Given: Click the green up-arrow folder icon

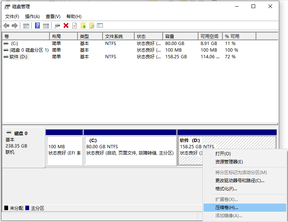Looking at the screenshot, I should click(83, 25).
